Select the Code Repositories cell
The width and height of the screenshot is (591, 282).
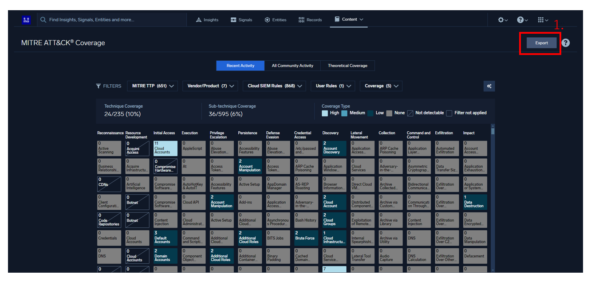[x=109, y=220]
